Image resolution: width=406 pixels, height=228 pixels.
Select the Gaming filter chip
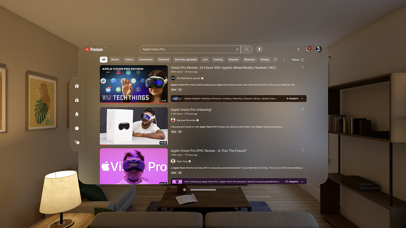(x=218, y=59)
